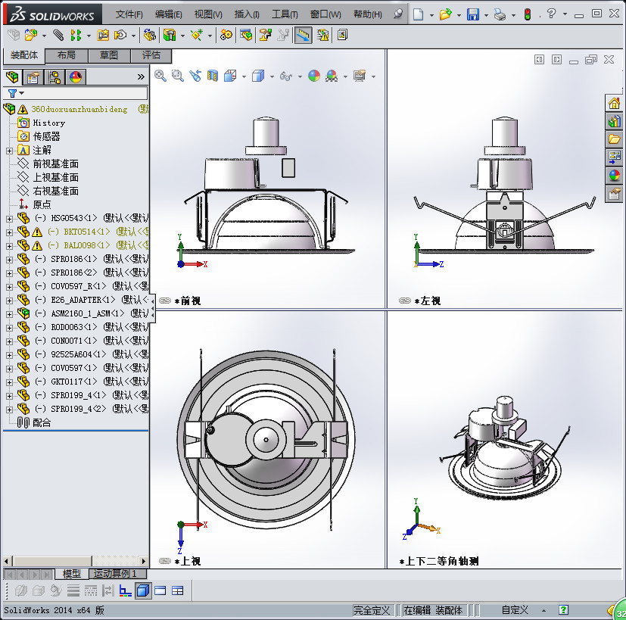Click the Save floppy disk icon
The image size is (626, 620).
click(472, 15)
